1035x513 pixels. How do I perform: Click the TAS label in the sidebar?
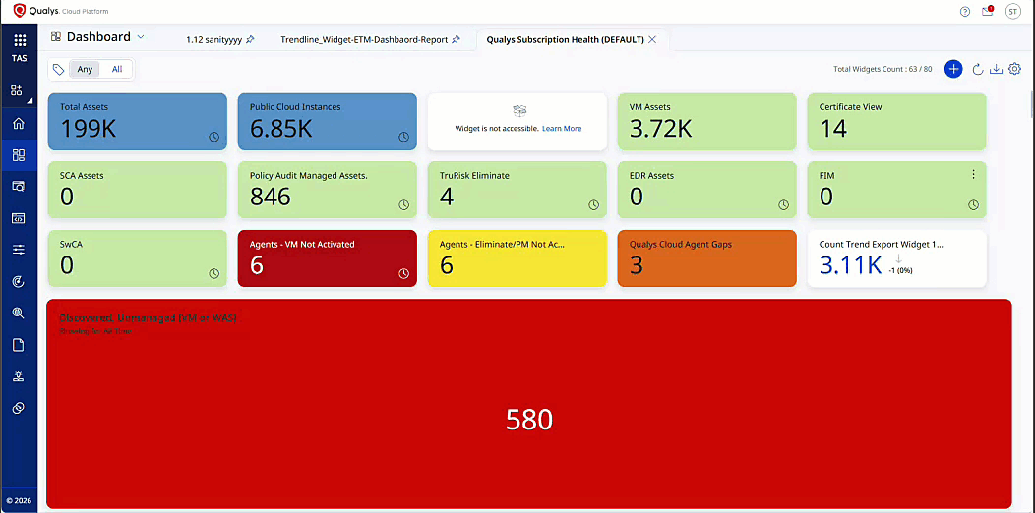(x=19, y=58)
